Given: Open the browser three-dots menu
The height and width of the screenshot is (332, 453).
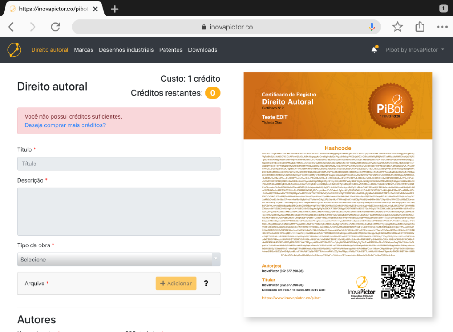Looking at the screenshot, I should (x=442, y=27).
